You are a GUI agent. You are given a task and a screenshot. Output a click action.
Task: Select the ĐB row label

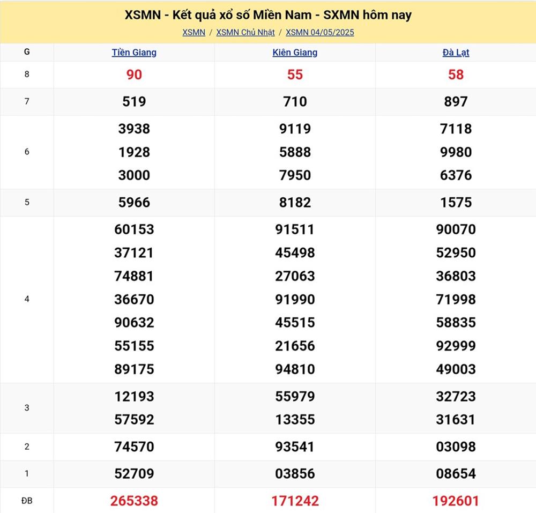27,501
